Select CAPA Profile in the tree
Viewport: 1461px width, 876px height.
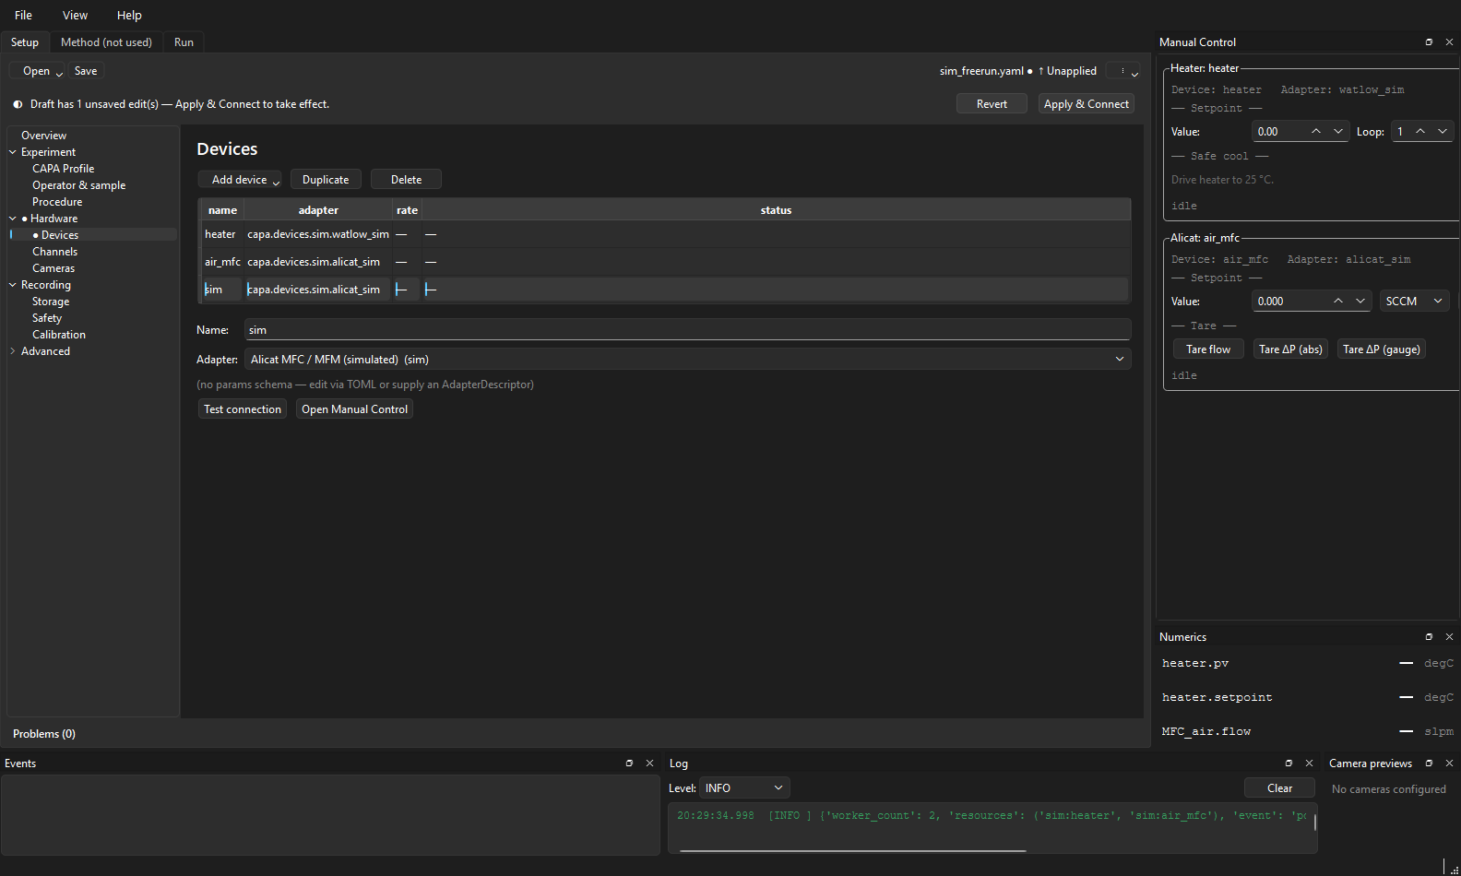point(64,169)
